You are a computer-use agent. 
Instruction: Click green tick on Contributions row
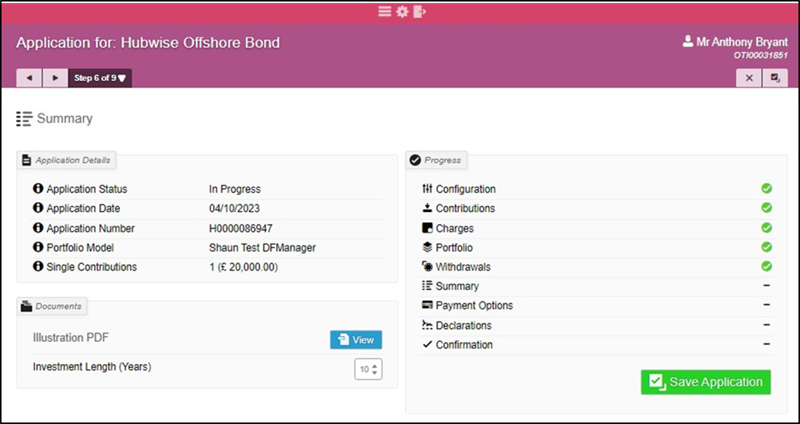pyautogui.click(x=767, y=208)
